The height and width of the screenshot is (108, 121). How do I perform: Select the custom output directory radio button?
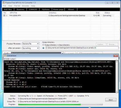pos(43,48)
